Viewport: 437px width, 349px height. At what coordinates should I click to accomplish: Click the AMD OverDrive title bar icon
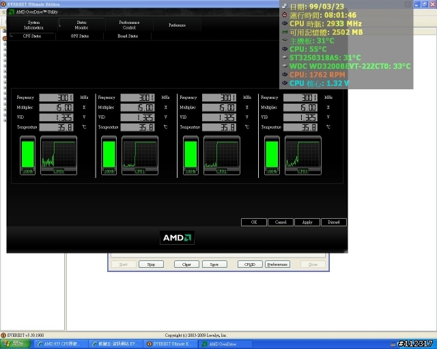pyautogui.click(x=12, y=12)
